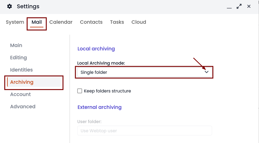Close the Settings window

pos(249,6)
